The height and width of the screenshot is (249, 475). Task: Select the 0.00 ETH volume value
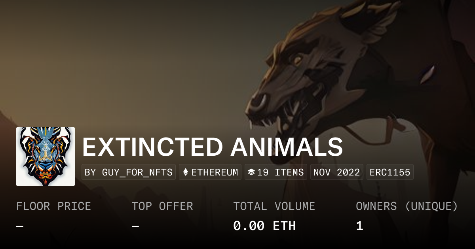[x=264, y=226]
